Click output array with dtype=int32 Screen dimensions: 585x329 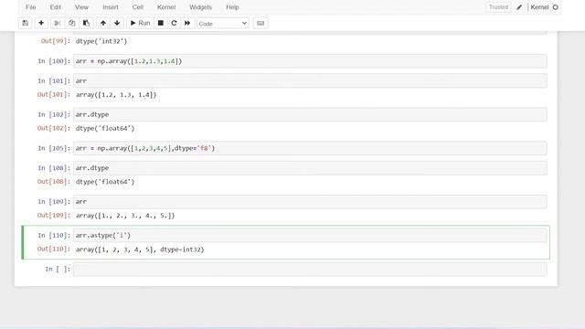(140, 249)
